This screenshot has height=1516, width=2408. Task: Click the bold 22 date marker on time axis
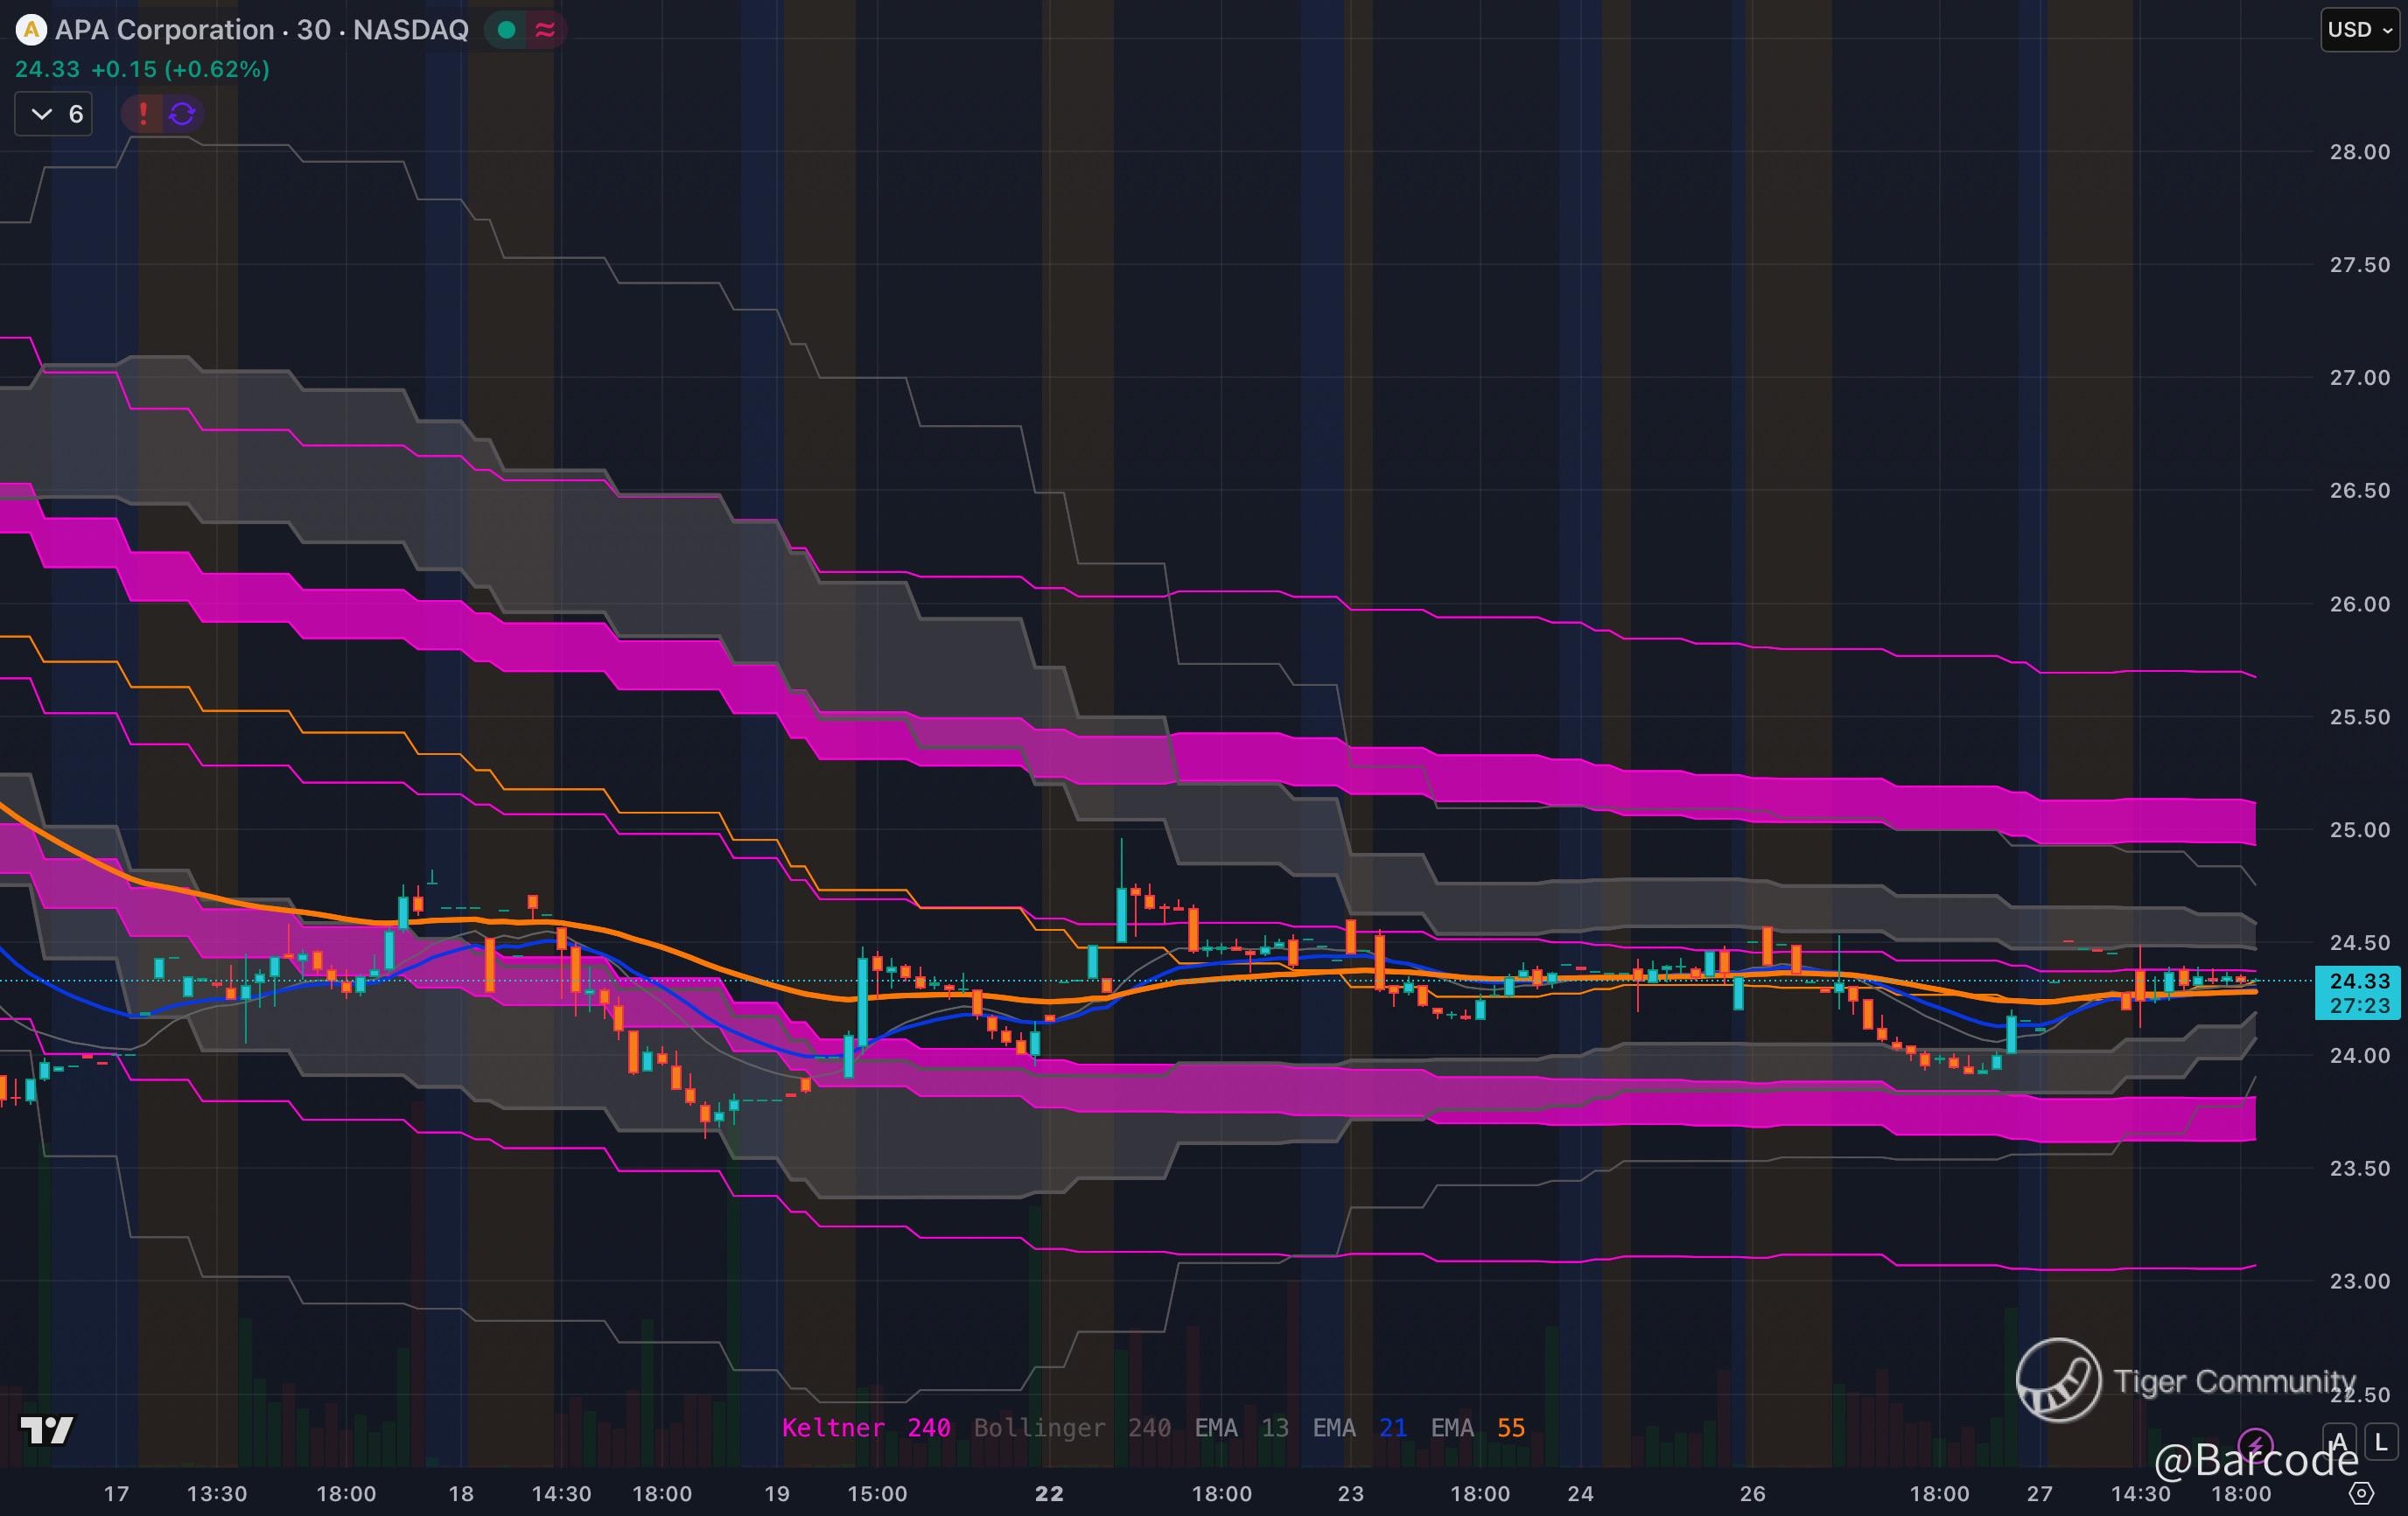[1049, 1494]
